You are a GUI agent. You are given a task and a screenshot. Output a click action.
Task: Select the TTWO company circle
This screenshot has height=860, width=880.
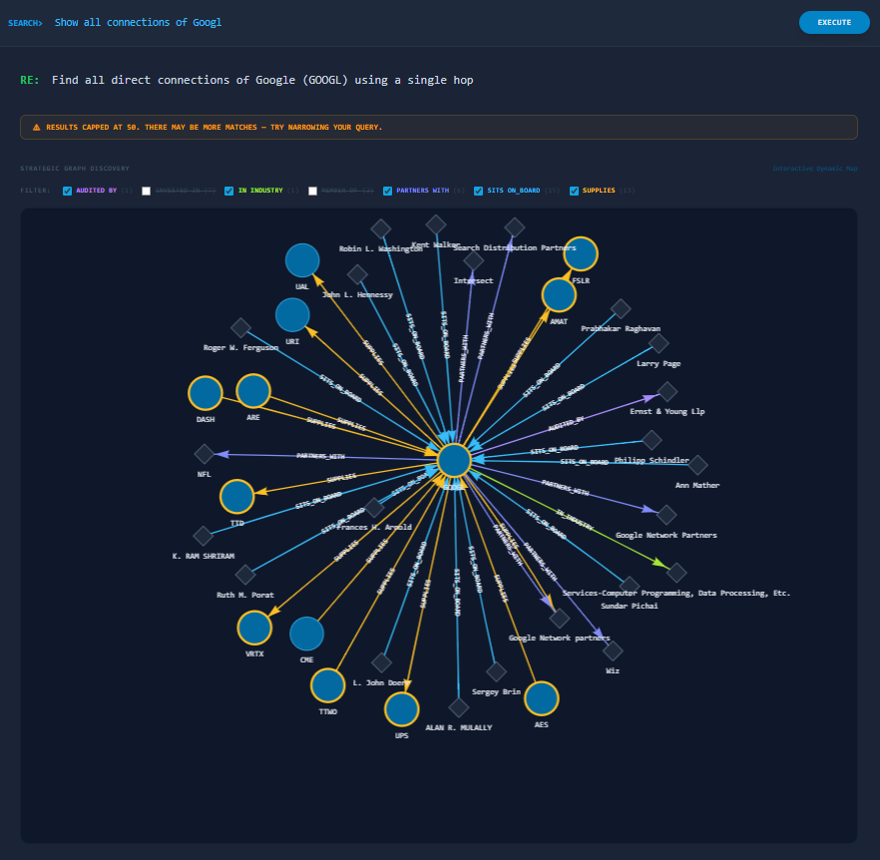pyautogui.click(x=327, y=685)
